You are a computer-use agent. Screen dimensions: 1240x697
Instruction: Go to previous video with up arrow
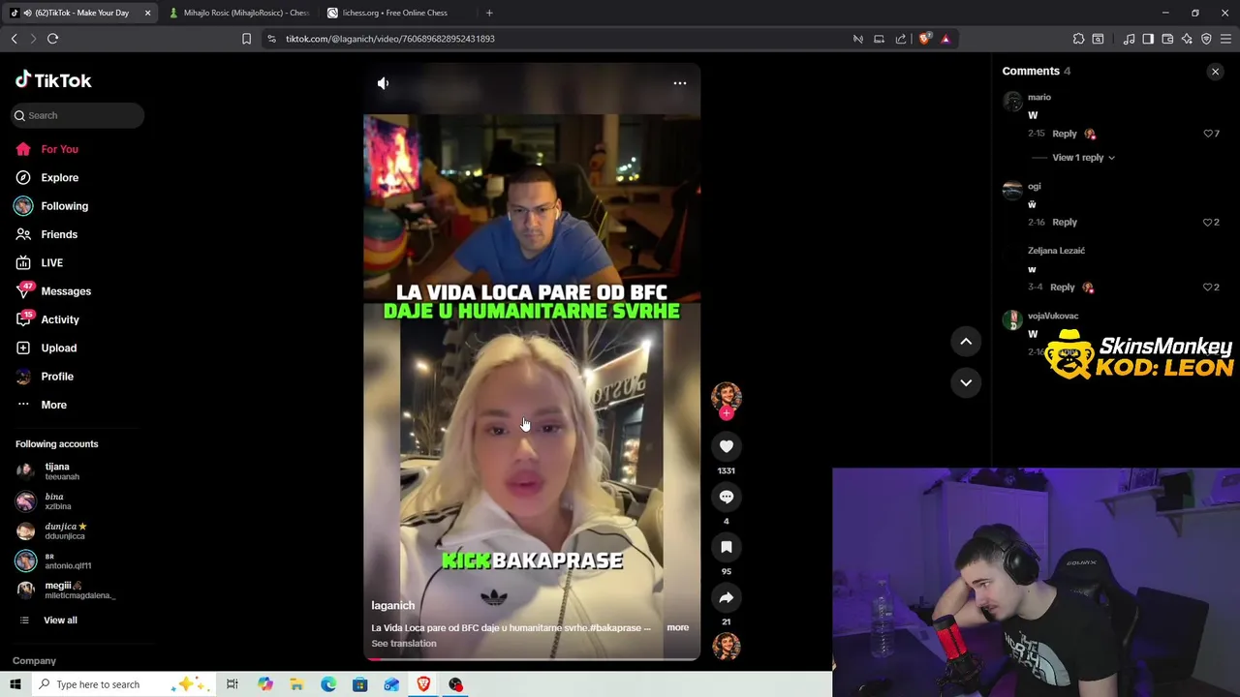click(966, 341)
